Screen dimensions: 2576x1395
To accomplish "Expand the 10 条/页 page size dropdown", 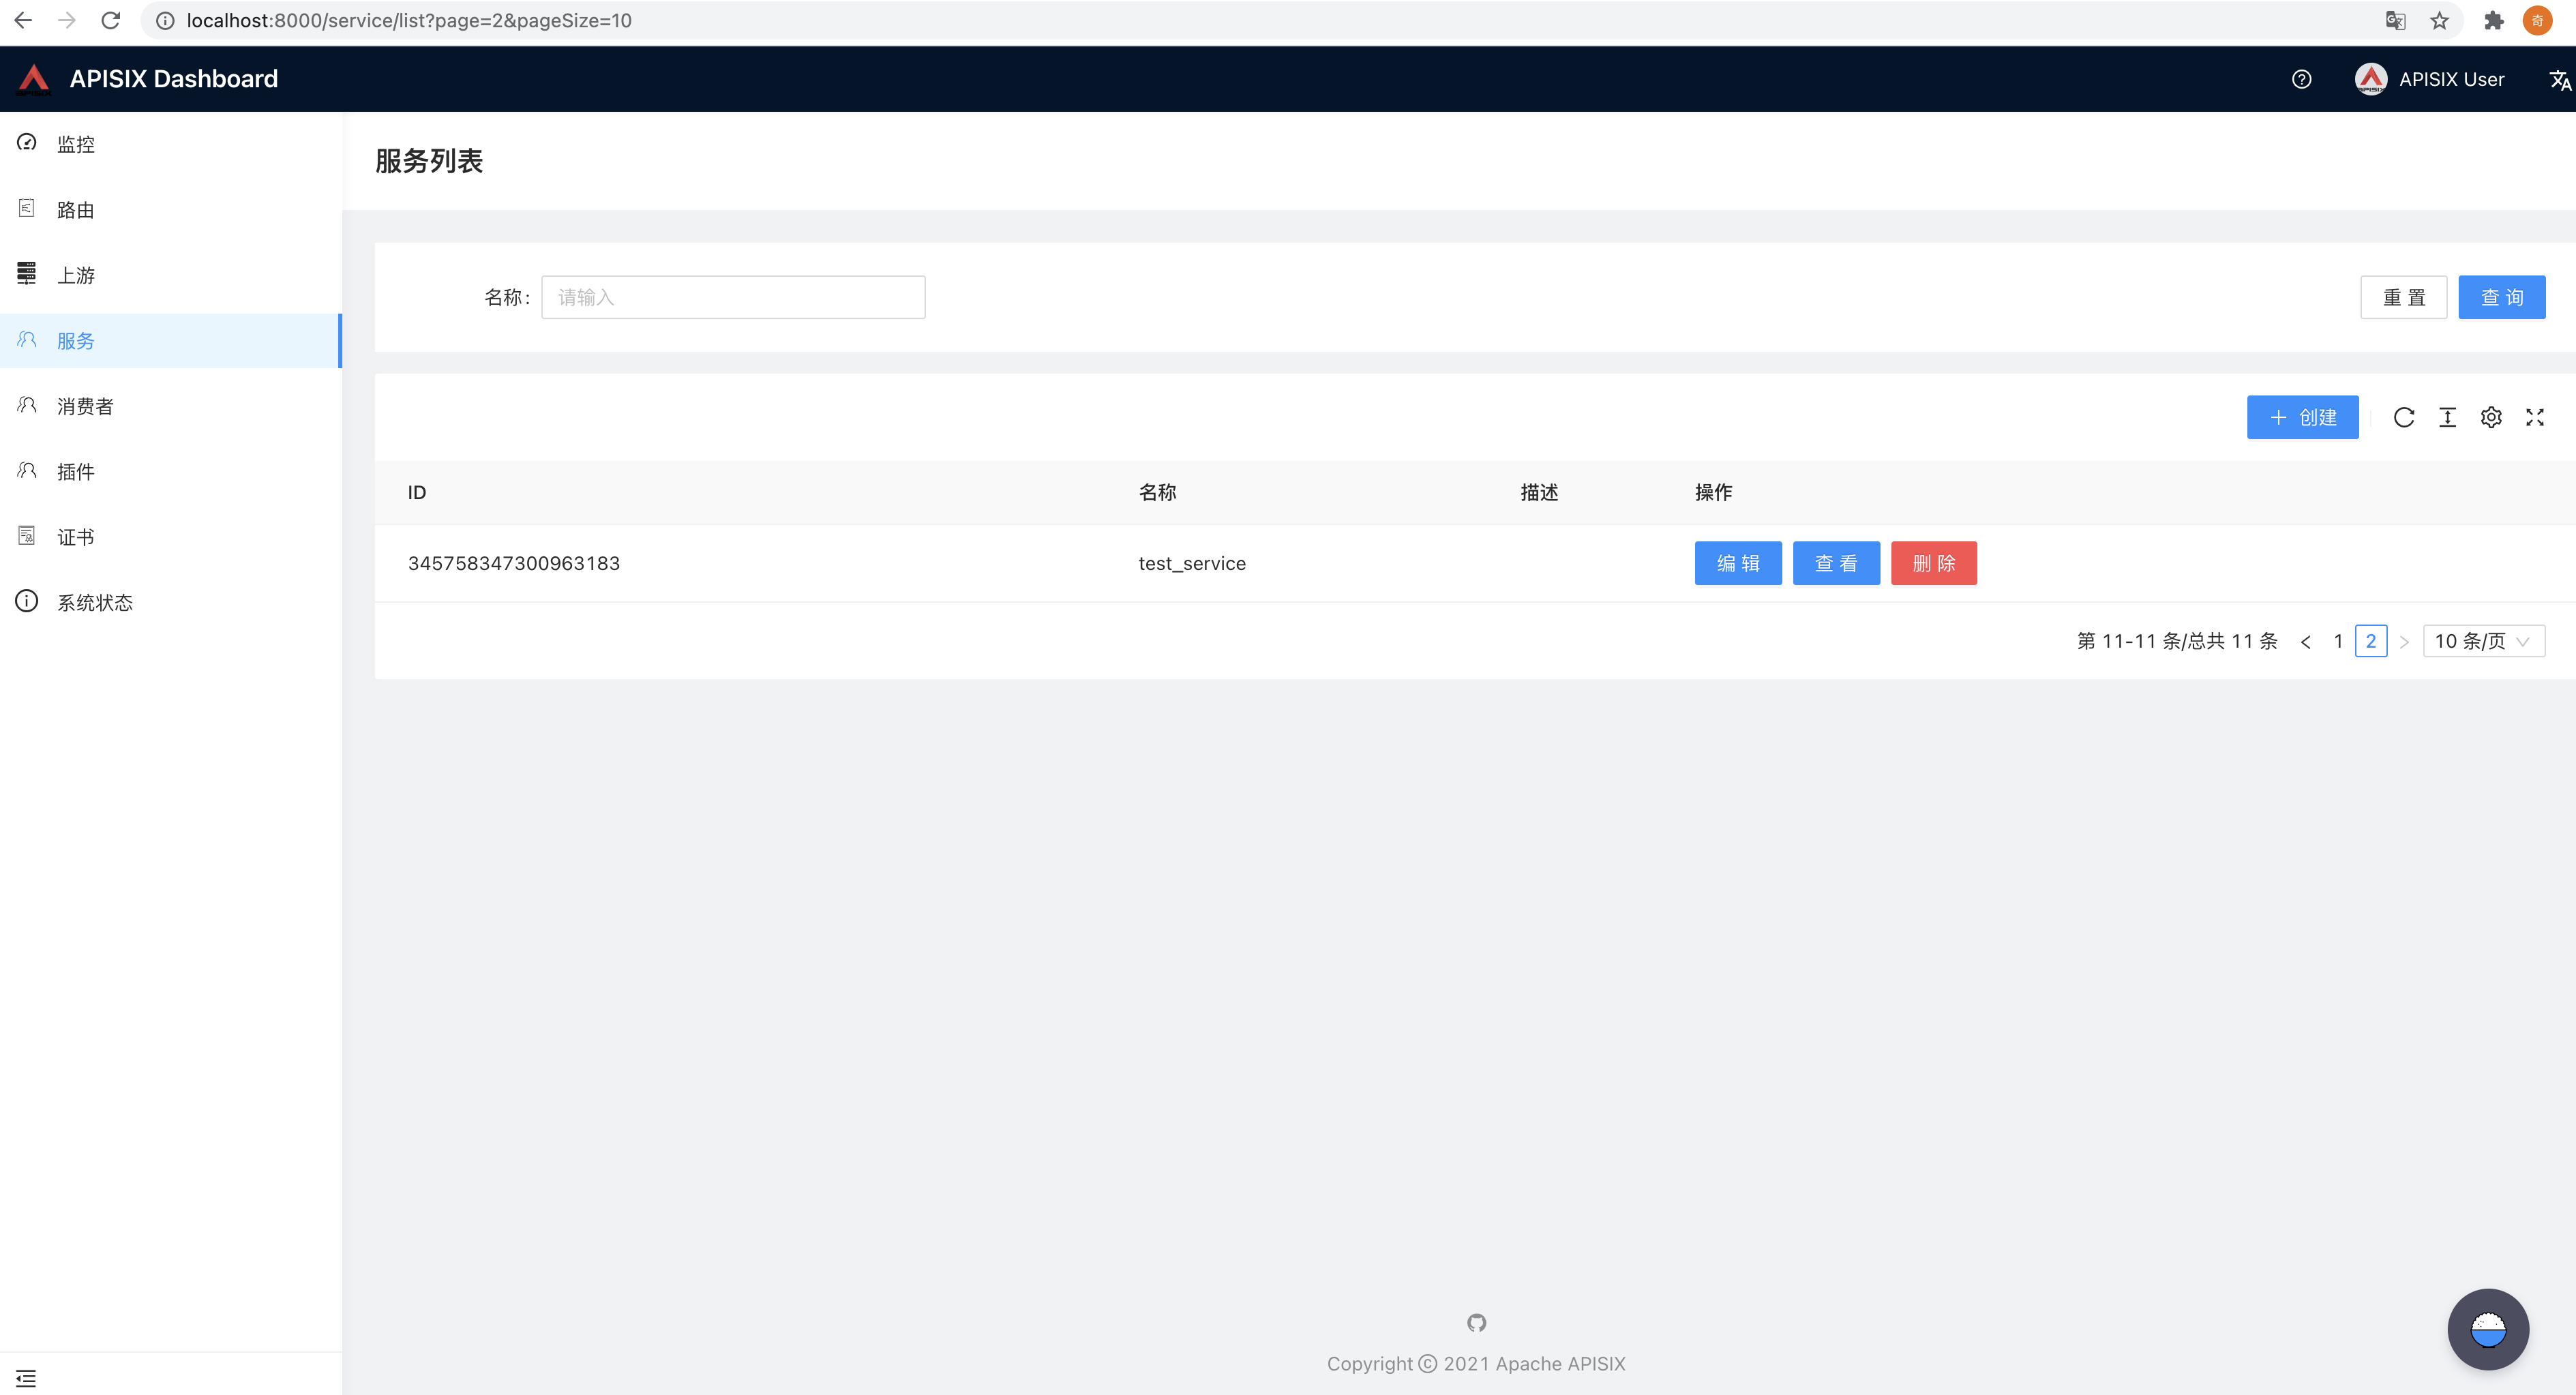I will (x=2483, y=641).
